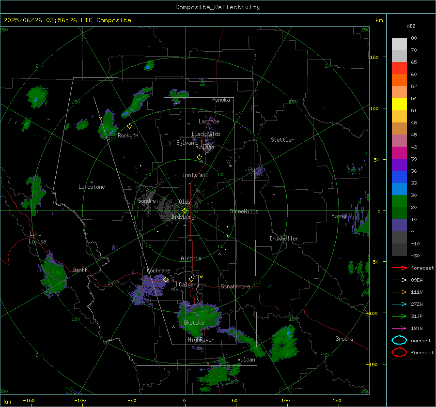The height and width of the screenshot is (407, 436).
Task: Click the yellow diamond marker beside RockyMH
Action: tap(129, 126)
